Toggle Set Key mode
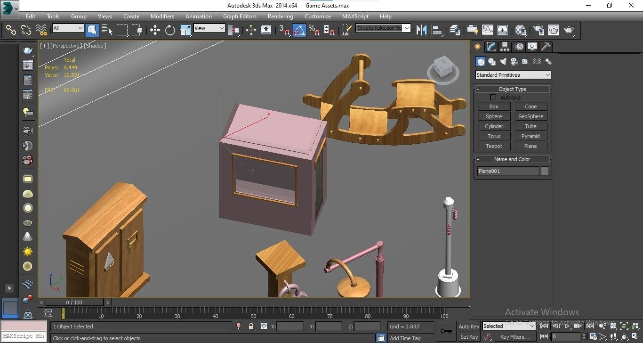The height and width of the screenshot is (343, 643). (x=469, y=337)
